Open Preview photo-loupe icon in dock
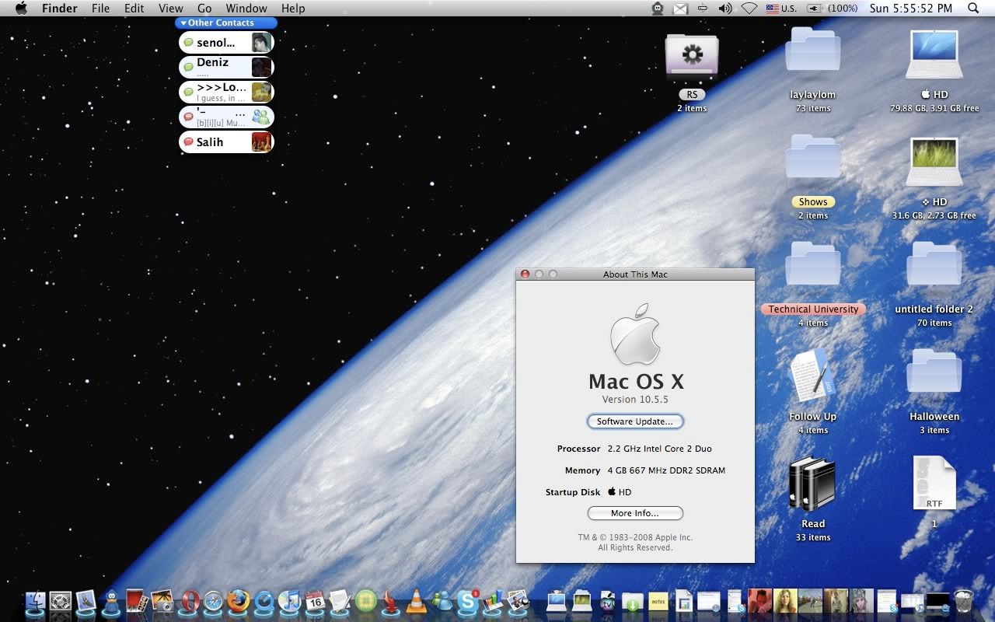Viewport: 995px width, 622px height. (518, 601)
